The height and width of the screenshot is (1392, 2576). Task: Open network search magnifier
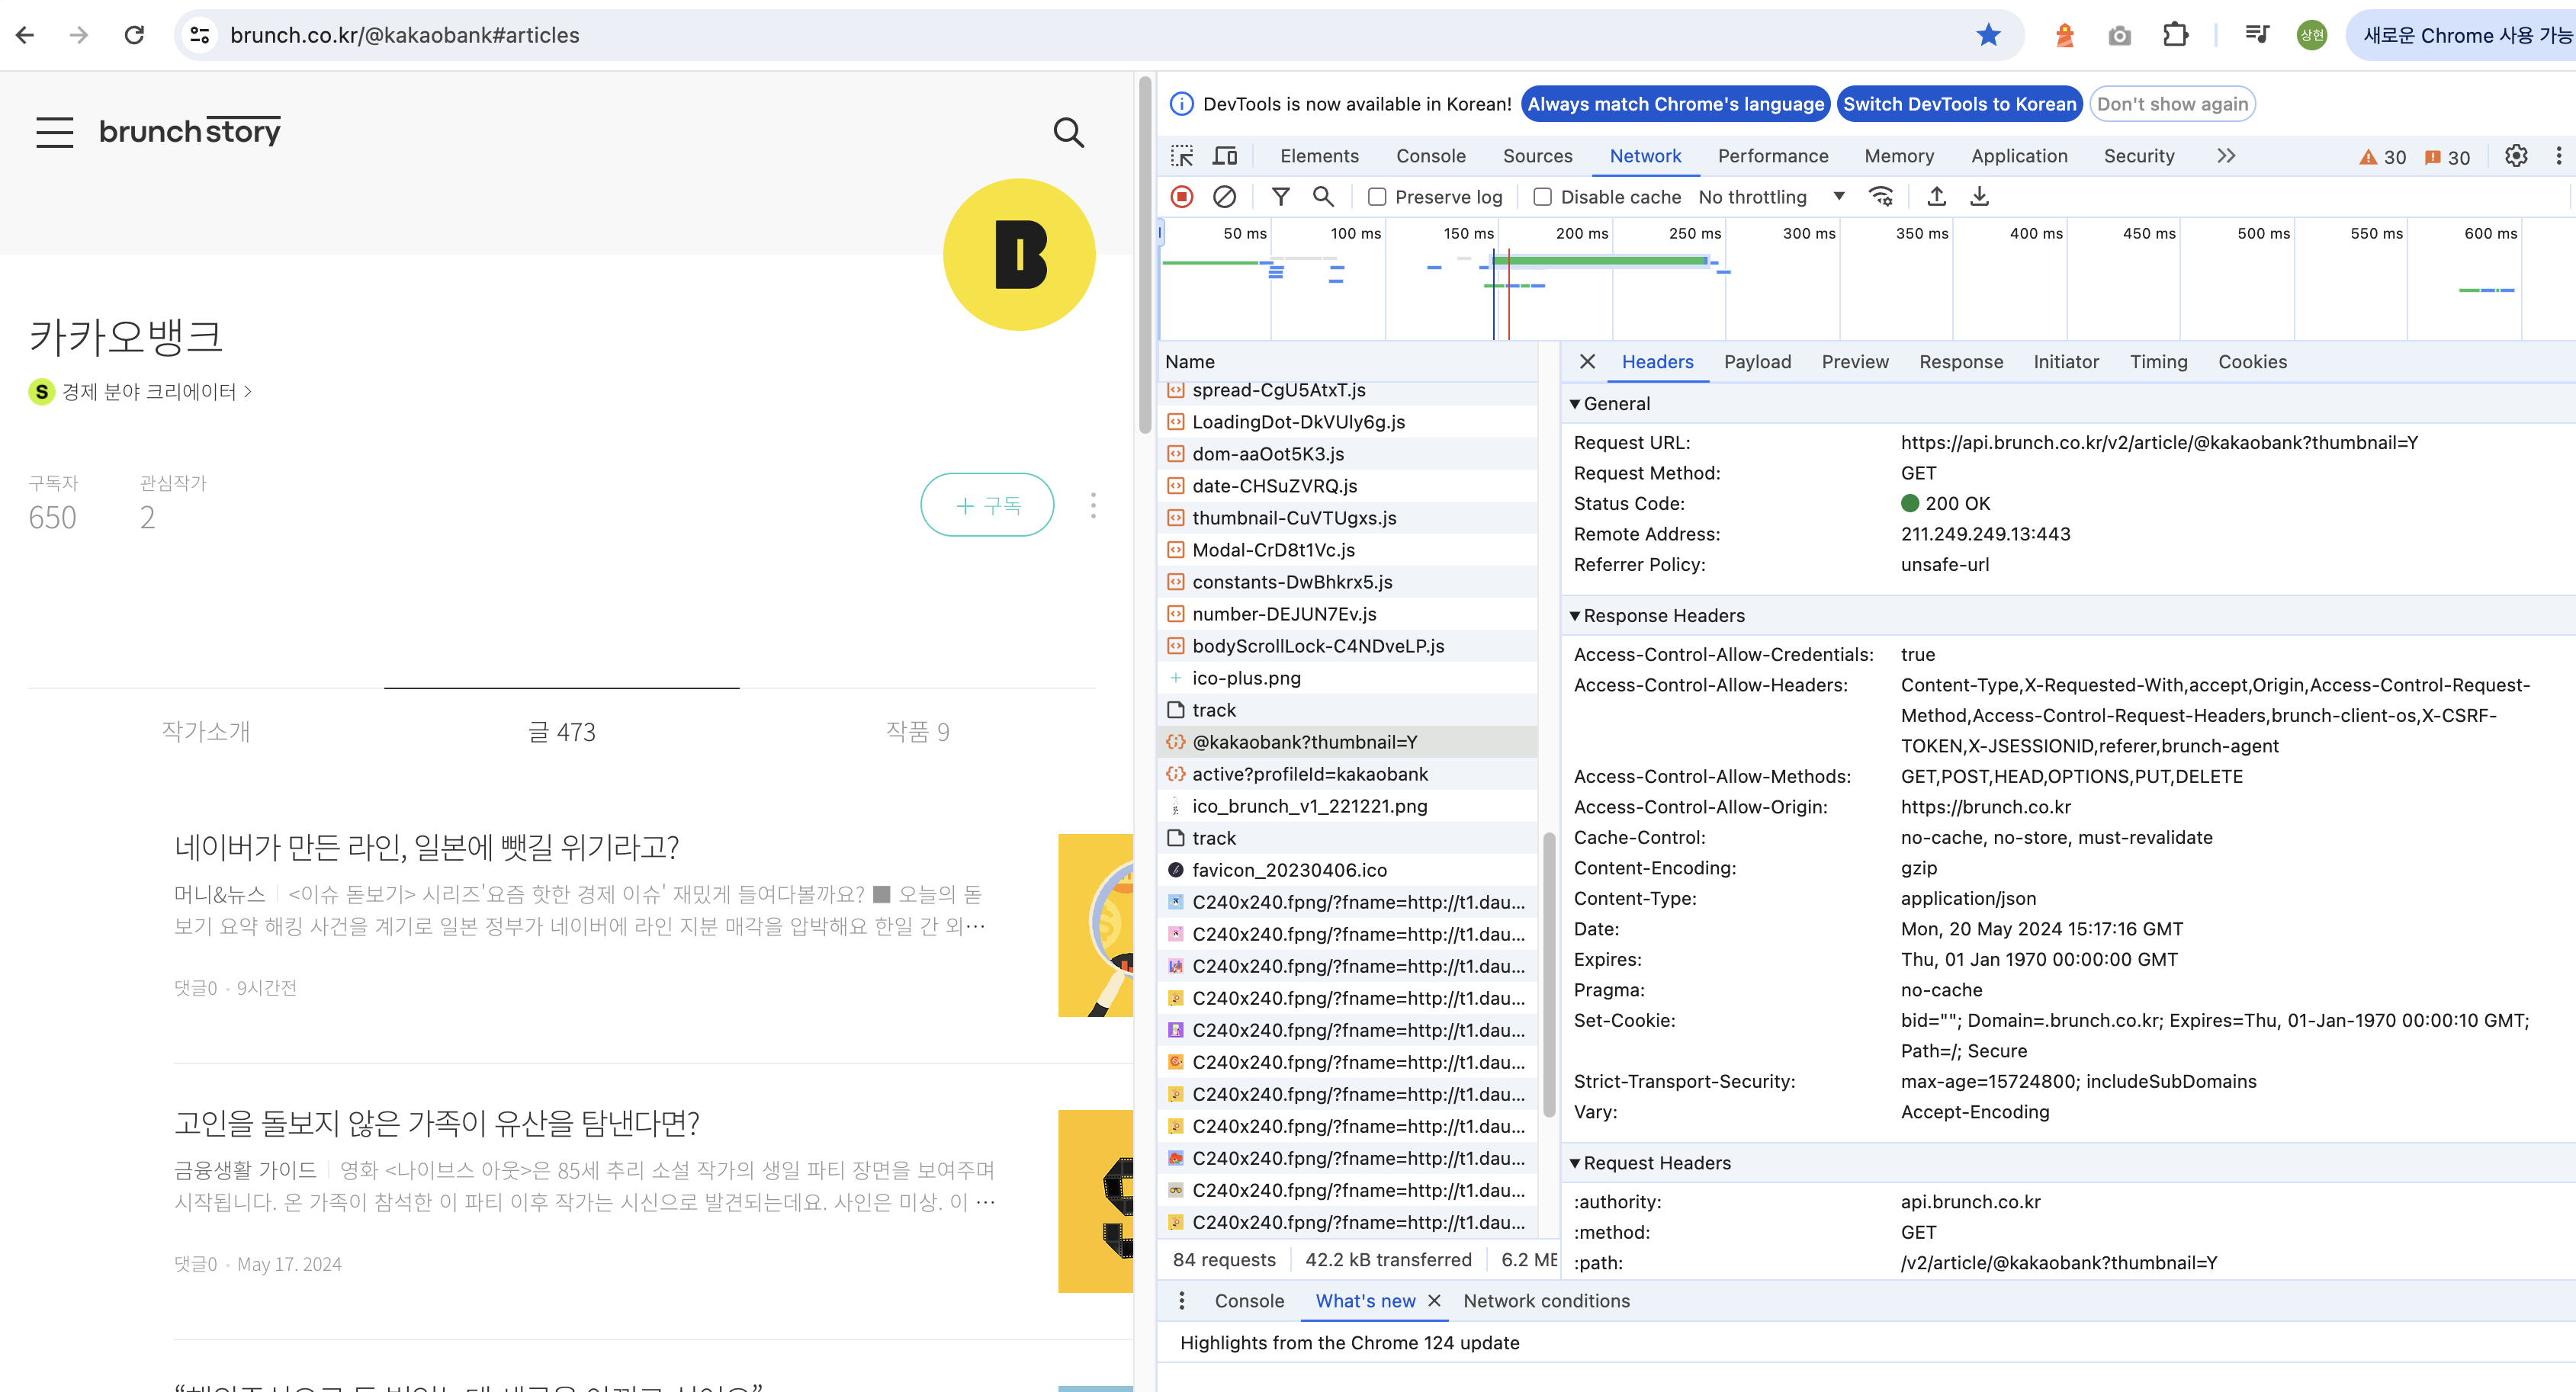pos(1323,197)
